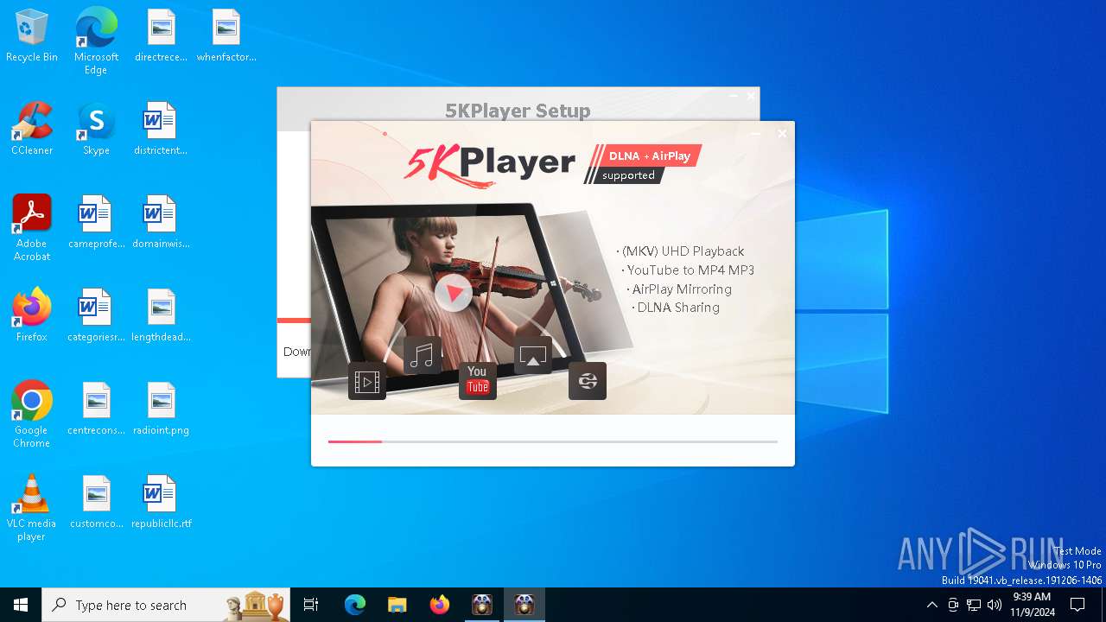Open Google Chrome desktop shortcut
Image resolution: width=1106 pixels, height=622 pixels.
pos(32,414)
